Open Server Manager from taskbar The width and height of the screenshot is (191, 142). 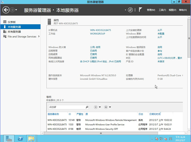coord(9,139)
